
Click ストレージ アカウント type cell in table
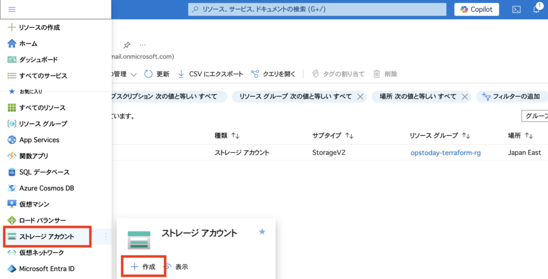click(x=242, y=152)
